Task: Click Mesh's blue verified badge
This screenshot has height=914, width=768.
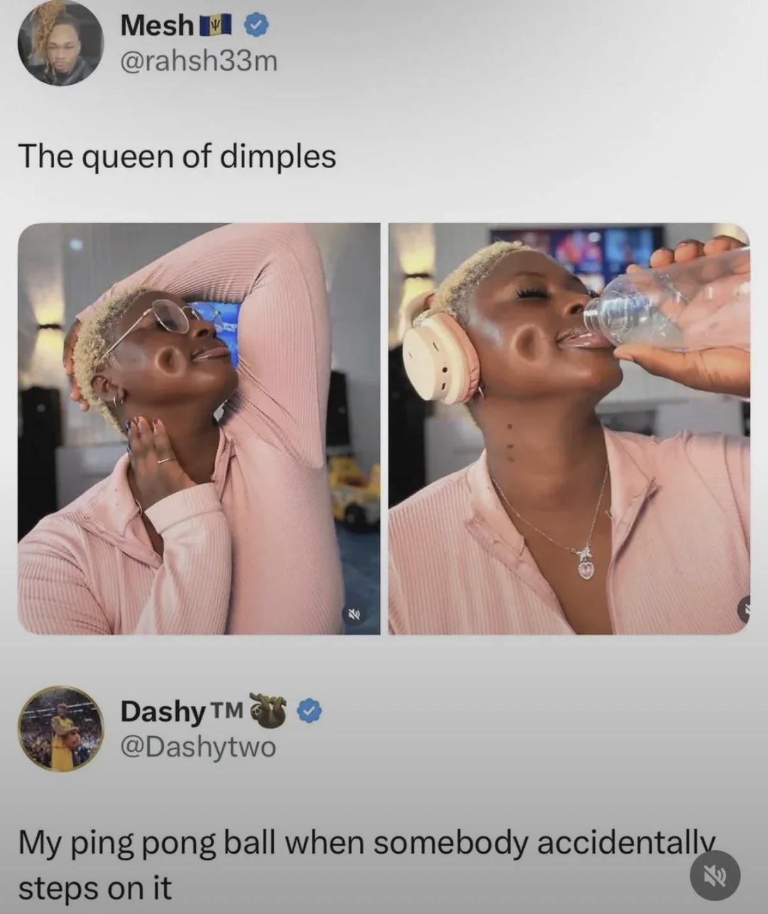Action: pyautogui.click(x=257, y=25)
